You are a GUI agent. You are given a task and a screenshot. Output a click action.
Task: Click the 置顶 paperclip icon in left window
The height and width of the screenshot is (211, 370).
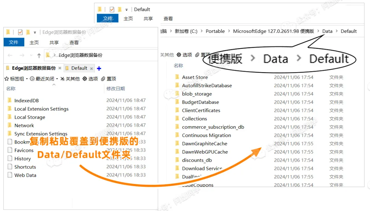pyautogui.click(x=103, y=79)
